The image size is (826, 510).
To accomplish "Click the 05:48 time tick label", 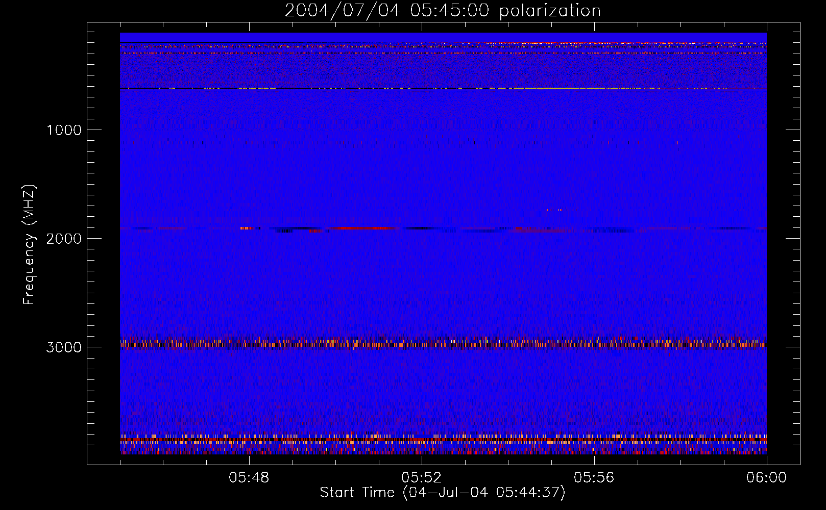I will [249, 478].
